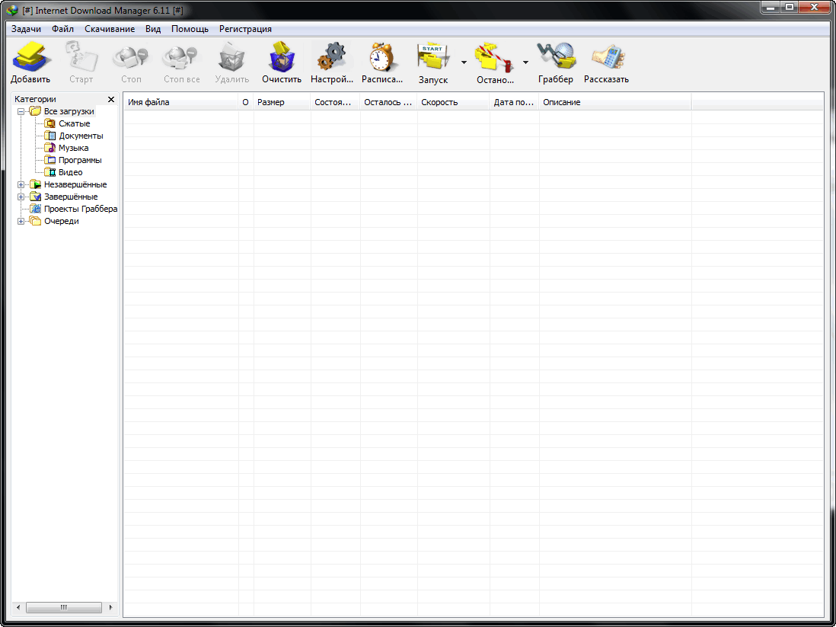
Task: Sort by the Состоя... column header
Action: 335,102
